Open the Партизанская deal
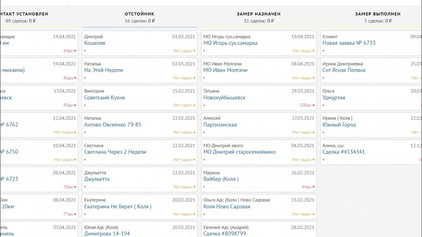This screenshot has width=422, height=237. 220,125
